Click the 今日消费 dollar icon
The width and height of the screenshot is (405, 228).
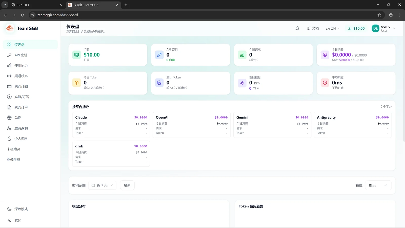(325, 55)
